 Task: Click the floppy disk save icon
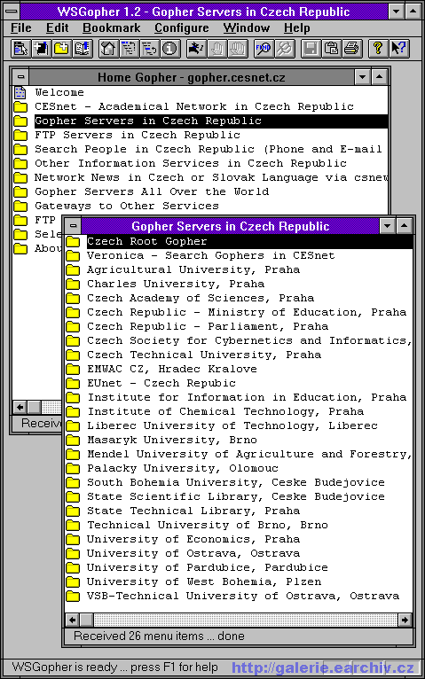pyautogui.click(x=311, y=49)
